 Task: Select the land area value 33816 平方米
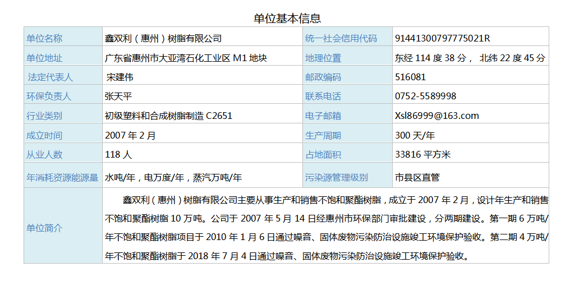coord(422,154)
